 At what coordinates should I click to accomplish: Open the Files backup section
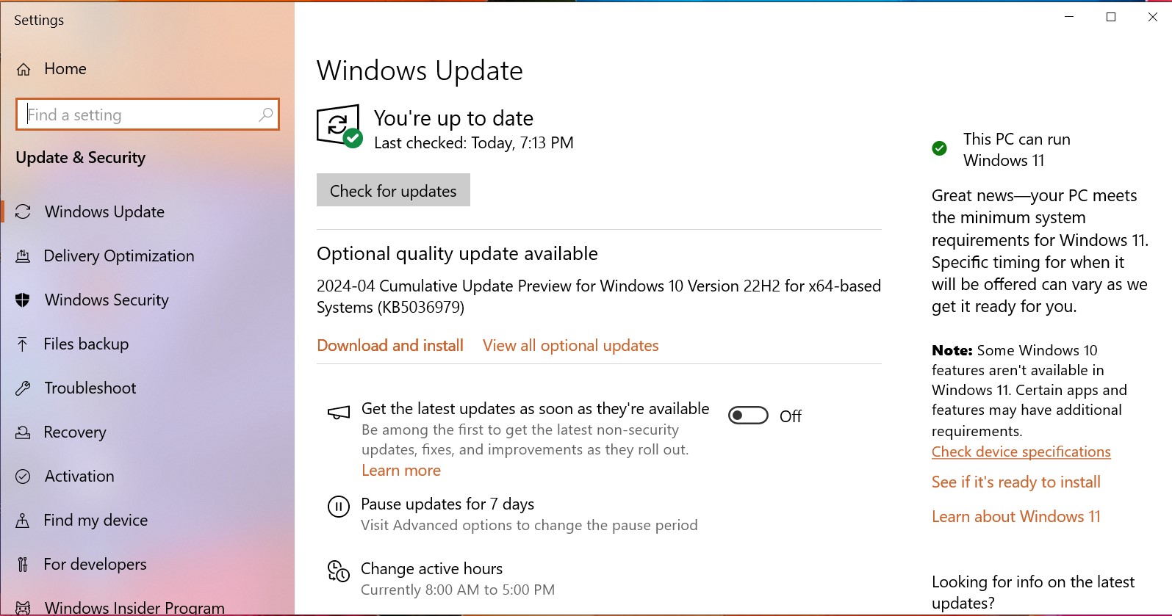(x=85, y=344)
